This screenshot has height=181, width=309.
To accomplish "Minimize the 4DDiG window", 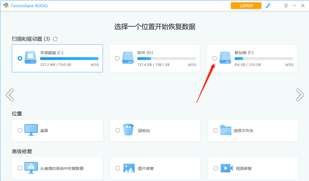I will [294, 6].
